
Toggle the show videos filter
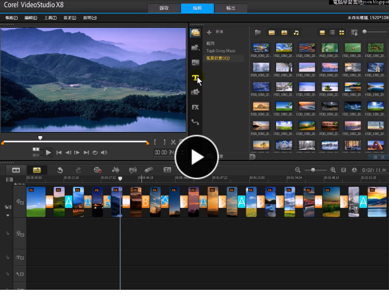coord(271,33)
